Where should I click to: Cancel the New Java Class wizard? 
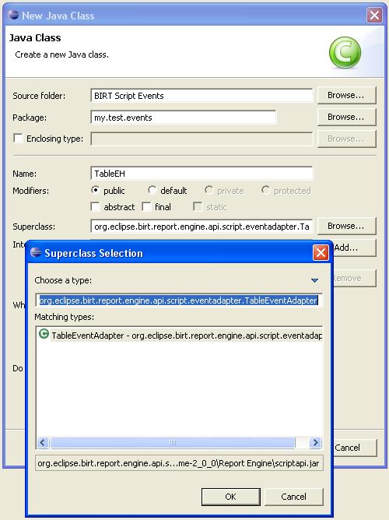tap(355, 448)
